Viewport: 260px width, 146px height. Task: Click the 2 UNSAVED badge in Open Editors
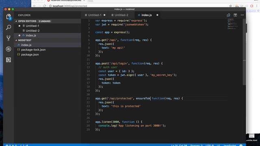(x=44, y=21)
